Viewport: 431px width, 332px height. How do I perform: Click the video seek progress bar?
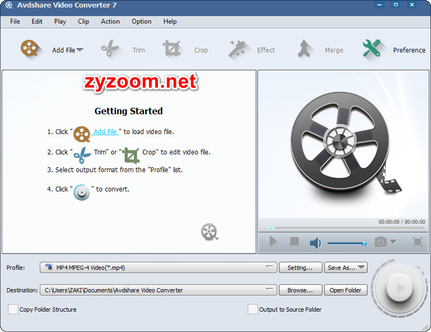click(x=347, y=227)
